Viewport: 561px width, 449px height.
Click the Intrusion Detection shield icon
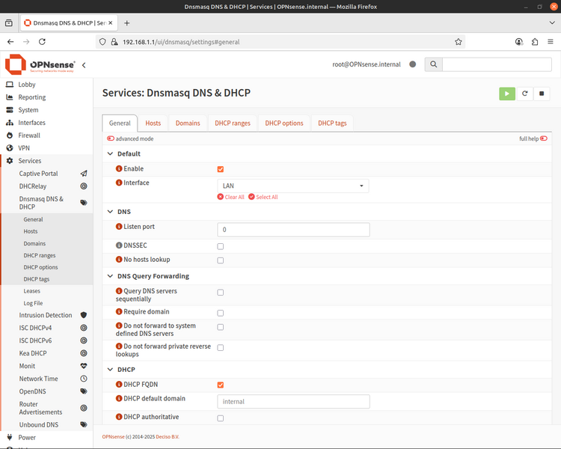tap(84, 315)
